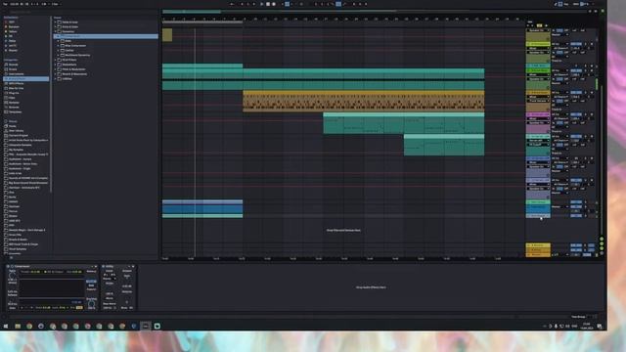Open the Templates browser category
Screen dimensions: 626x352
coord(16,112)
